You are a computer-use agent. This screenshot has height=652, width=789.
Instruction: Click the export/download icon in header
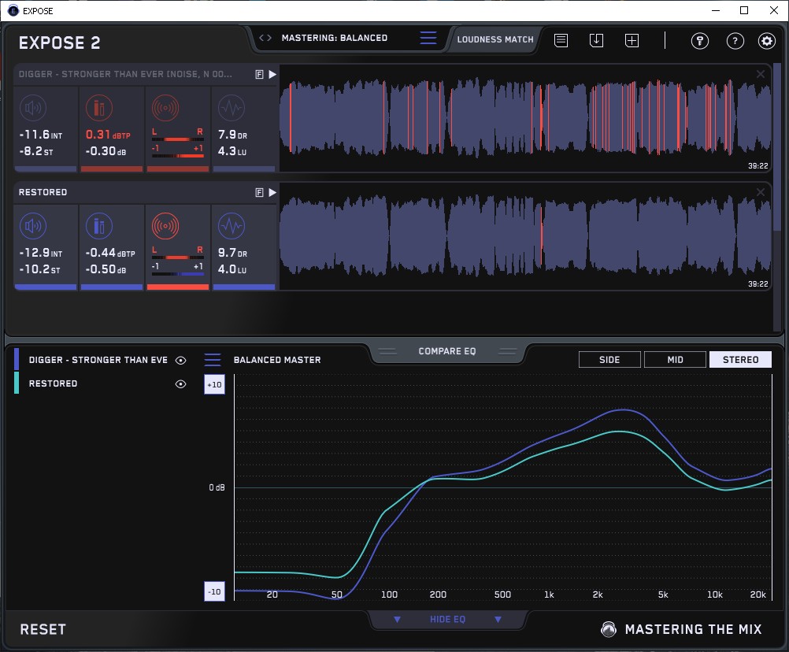(596, 40)
